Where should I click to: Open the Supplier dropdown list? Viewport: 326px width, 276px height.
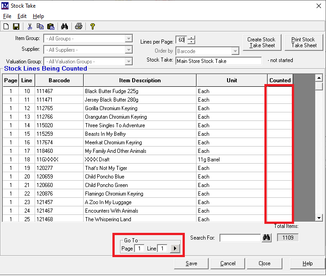(129, 49)
